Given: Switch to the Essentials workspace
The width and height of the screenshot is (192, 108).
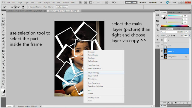Looking at the screenshot, I should 131,2.
